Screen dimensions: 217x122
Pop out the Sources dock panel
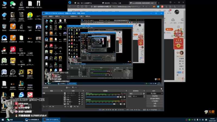[83, 91]
